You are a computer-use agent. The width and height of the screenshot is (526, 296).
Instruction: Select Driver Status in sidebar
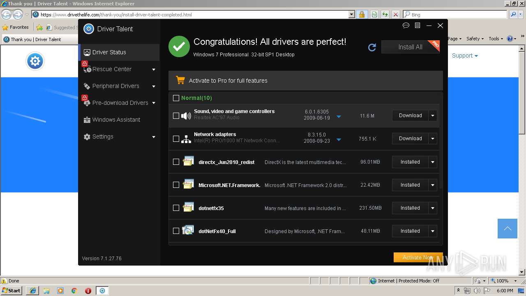click(x=119, y=52)
